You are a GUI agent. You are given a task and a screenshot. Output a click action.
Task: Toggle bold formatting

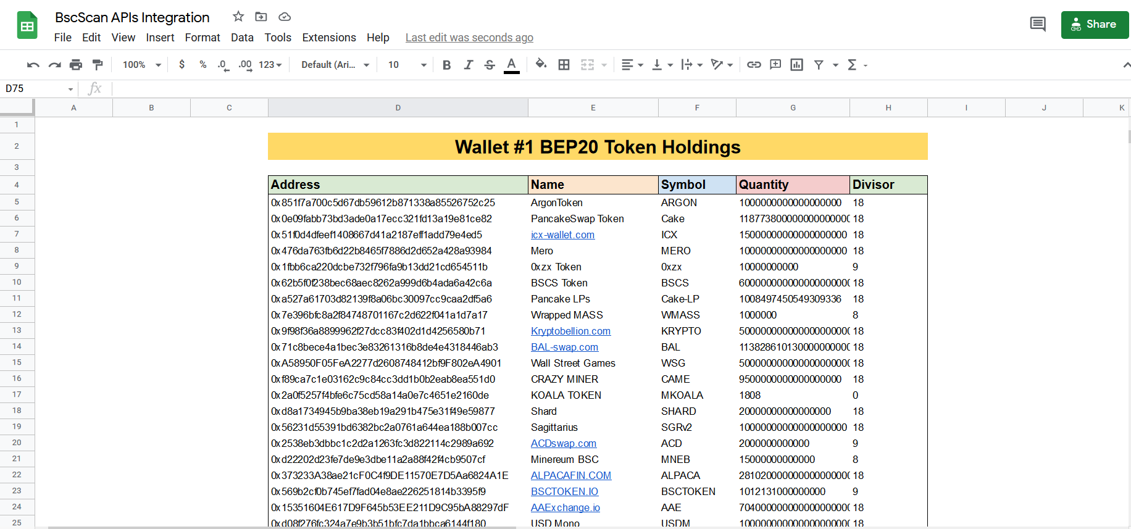[446, 65]
